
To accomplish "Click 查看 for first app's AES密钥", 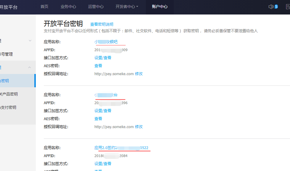I will 98,66.
